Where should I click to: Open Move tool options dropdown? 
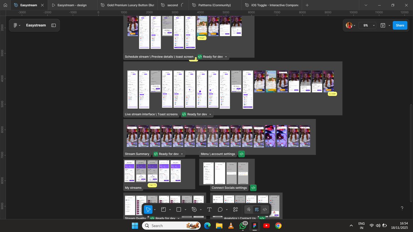(155, 209)
